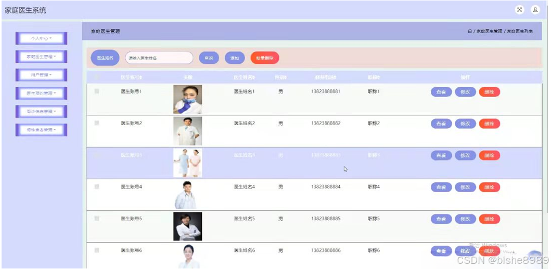Viewport: 551px width, 269px height.
Task: Click the 添加 add button
Action: click(235, 58)
